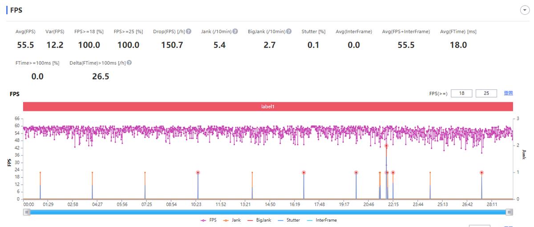Click the BigJank marker near 16:19

[303, 173]
